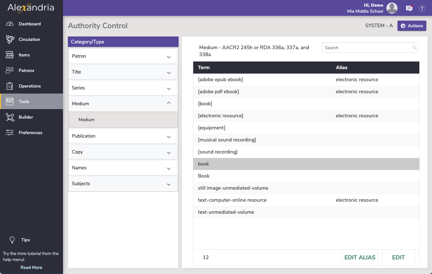Expand the Title category chevron
The height and width of the screenshot is (274, 432).
click(x=169, y=73)
